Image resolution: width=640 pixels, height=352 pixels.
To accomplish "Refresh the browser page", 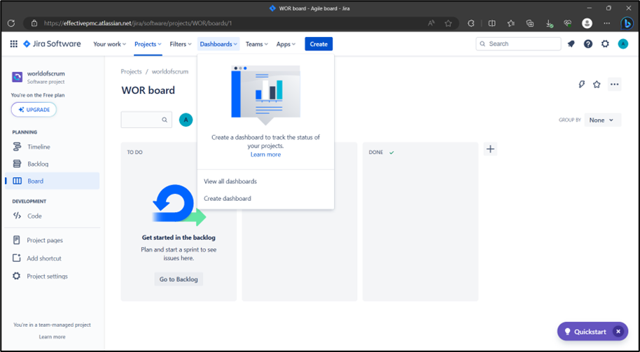I will point(11,23).
